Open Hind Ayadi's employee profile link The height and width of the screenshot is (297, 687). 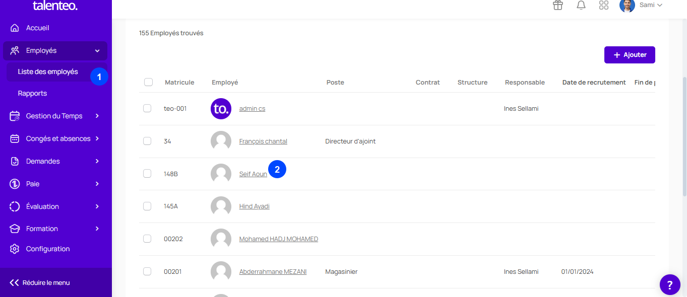[x=254, y=206]
